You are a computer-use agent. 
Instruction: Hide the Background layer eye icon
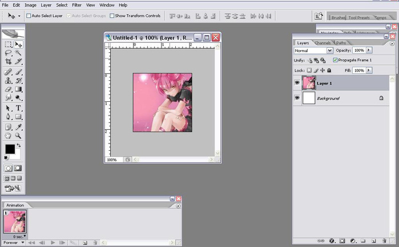297,98
